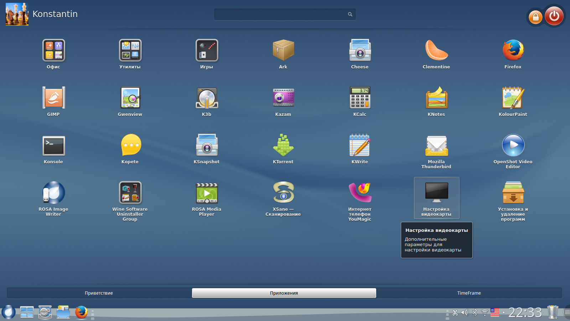Open the Wi-Fi network tray icon

coord(485,313)
